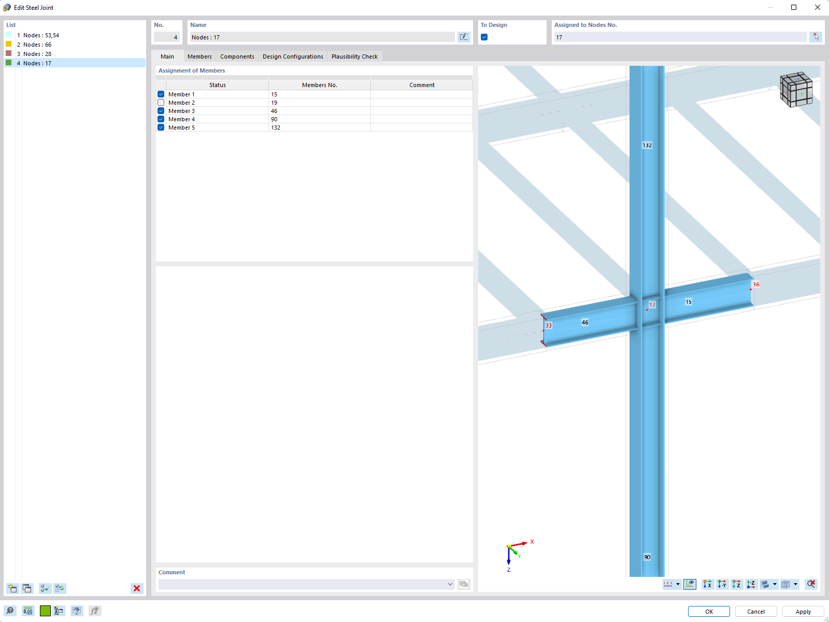This screenshot has height=622, width=829.
Task: Expand the wireframe box dropdown arrow
Action: [795, 584]
